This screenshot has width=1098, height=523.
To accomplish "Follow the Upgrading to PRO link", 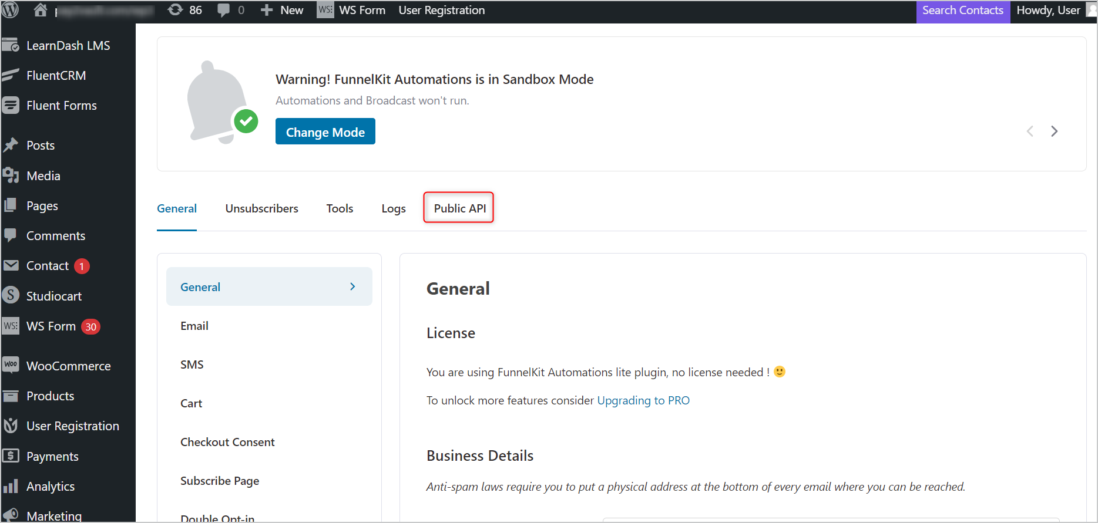I will pos(643,400).
